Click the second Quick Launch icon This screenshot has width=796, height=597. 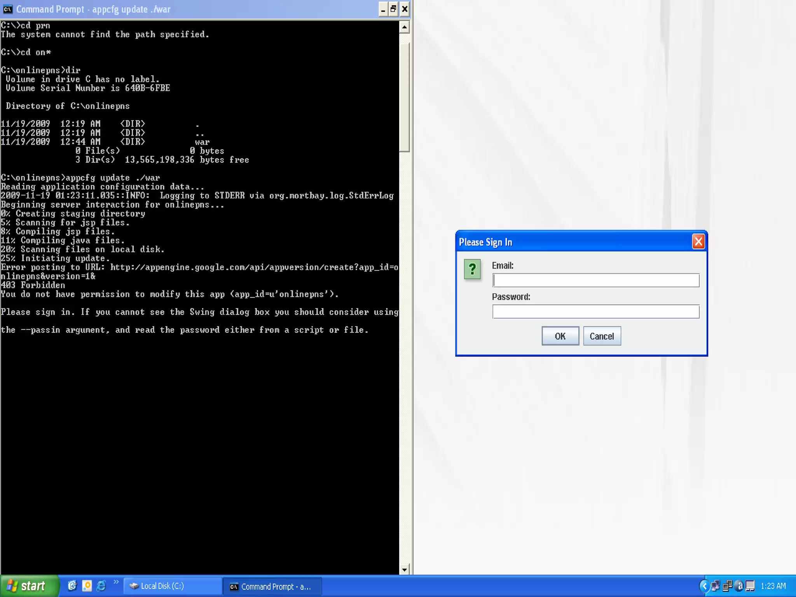coord(87,586)
